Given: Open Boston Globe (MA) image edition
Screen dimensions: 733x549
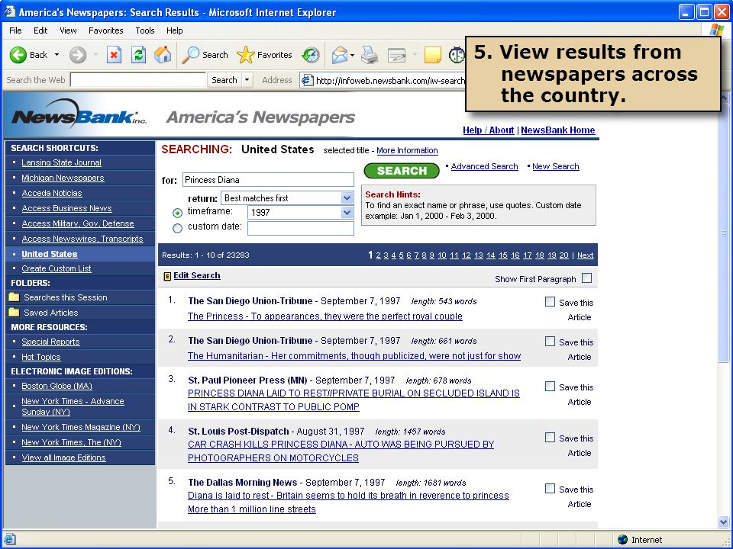Looking at the screenshot, I should pos(57,386).
